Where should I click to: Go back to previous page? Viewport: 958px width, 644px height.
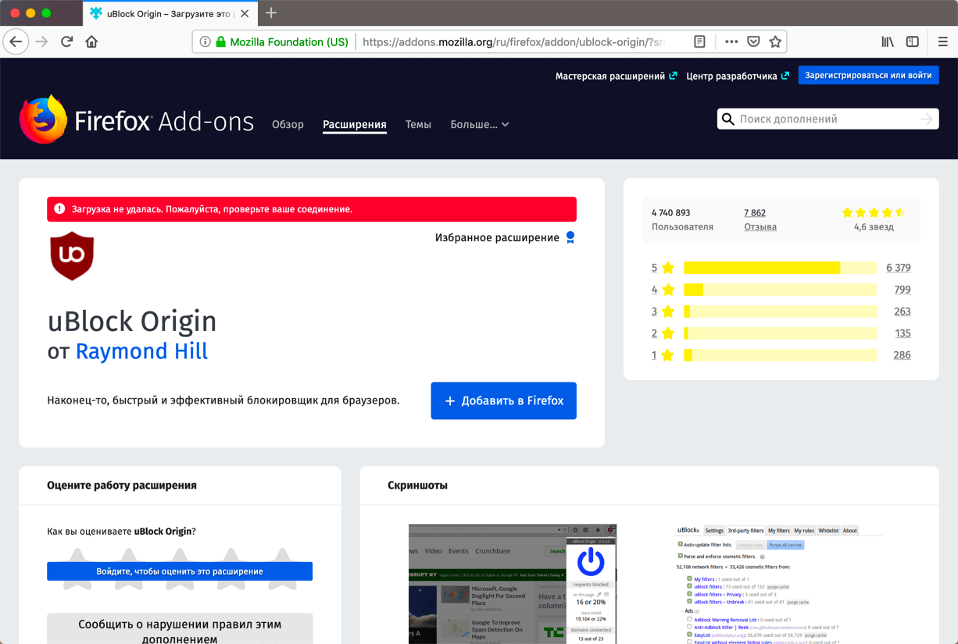tap(16, 42)
